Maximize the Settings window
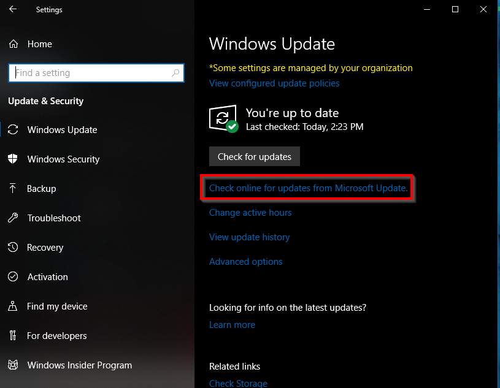 pyautogui.click(x=455, y=9)
